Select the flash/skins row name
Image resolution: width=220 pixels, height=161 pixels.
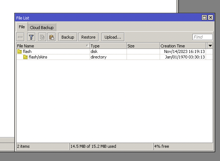pyautogui.click(x=38, y=57)
